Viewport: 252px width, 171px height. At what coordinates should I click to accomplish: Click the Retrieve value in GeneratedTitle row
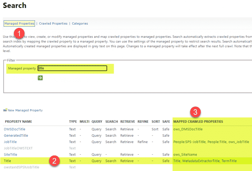[x=127, y=136]
